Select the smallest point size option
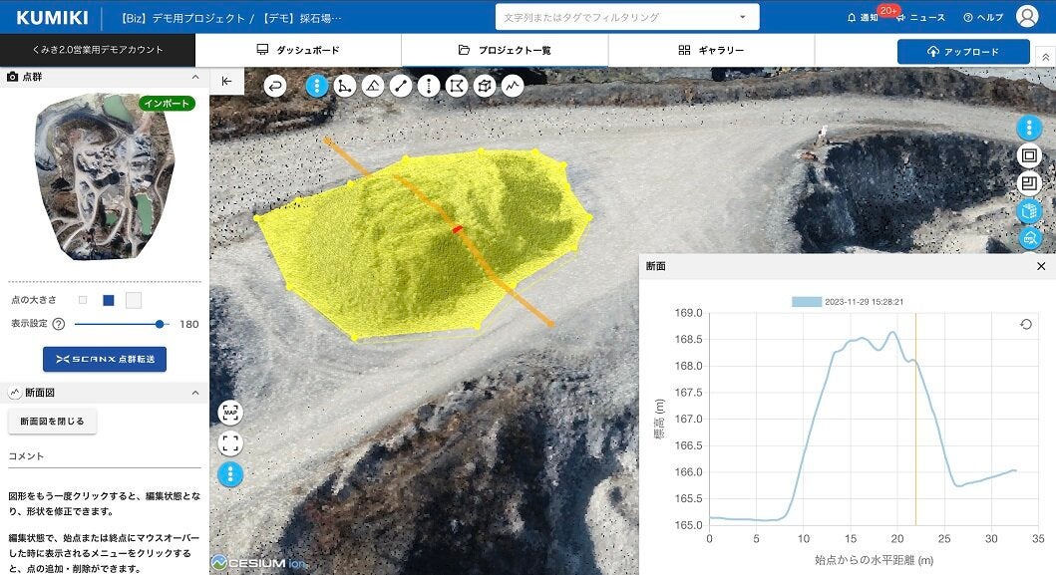 tap(83, 300)
